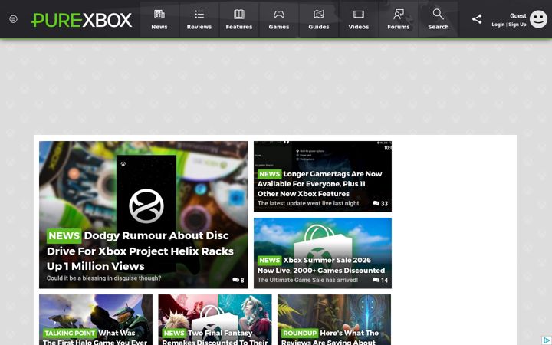This screenshot has height=345, width=552.
Task: Click the Videos screen icon
Action: click(x=359, y=14)
